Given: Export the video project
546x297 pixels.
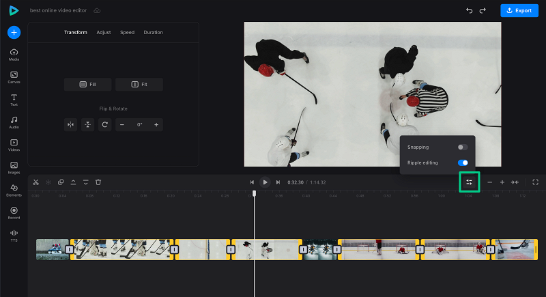Looking at the screenshot, I should 519,10.
